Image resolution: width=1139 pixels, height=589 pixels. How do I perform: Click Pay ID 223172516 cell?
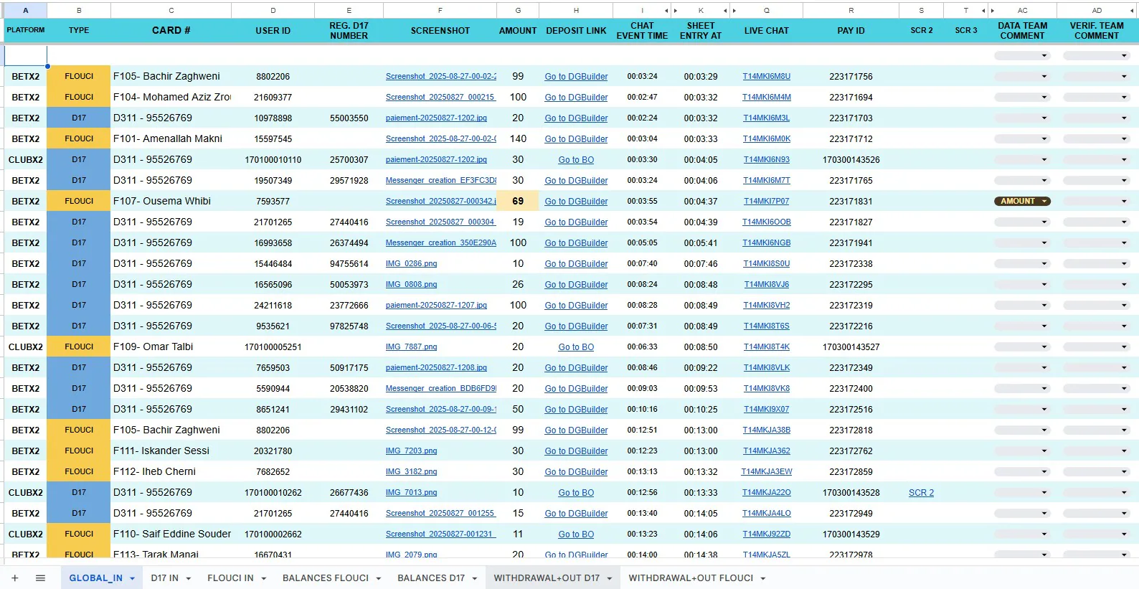point(851,410)
